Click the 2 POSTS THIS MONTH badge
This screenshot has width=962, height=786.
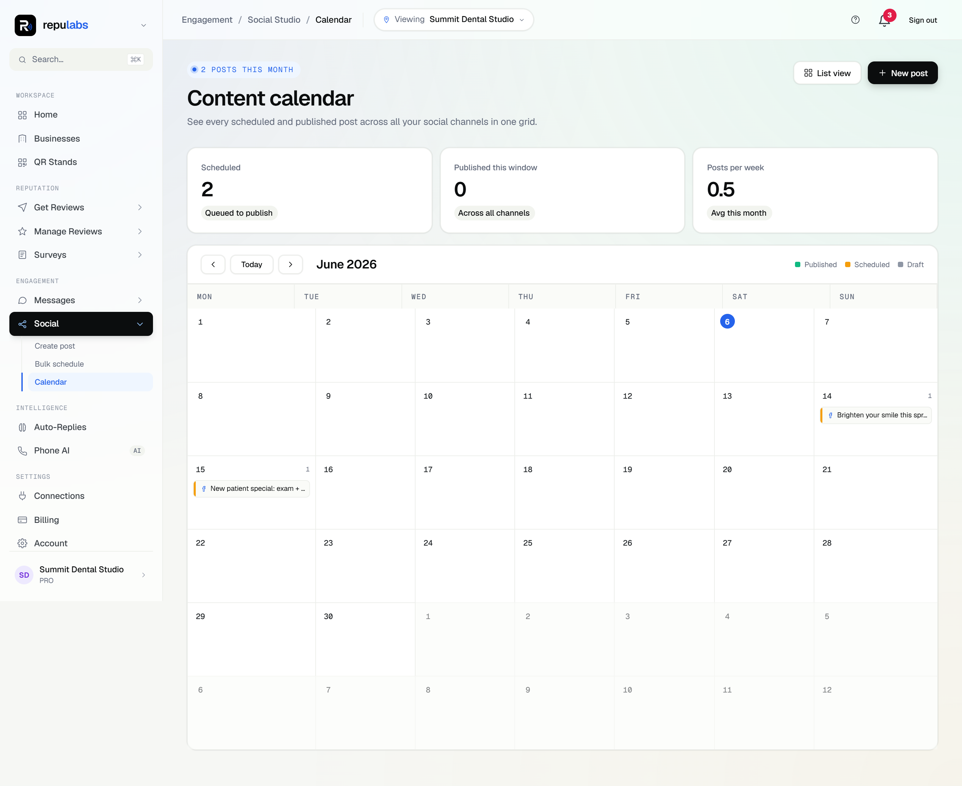(x=243, y=70)
